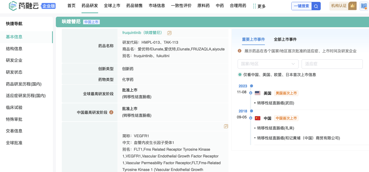
Task: Click the 化学药 value
Action: (x=128, y=80)
